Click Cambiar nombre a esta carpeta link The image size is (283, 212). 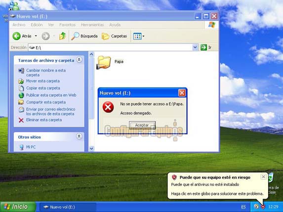click(x=46, y=72)
